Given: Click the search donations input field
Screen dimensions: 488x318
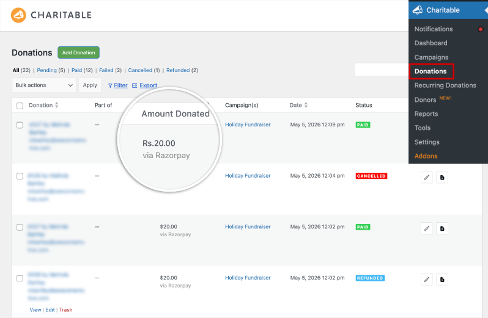Looking at the screenshot, I should 382,70.
